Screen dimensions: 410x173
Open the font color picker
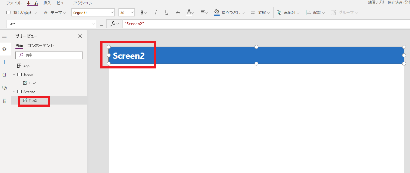[x=190, y=12]
